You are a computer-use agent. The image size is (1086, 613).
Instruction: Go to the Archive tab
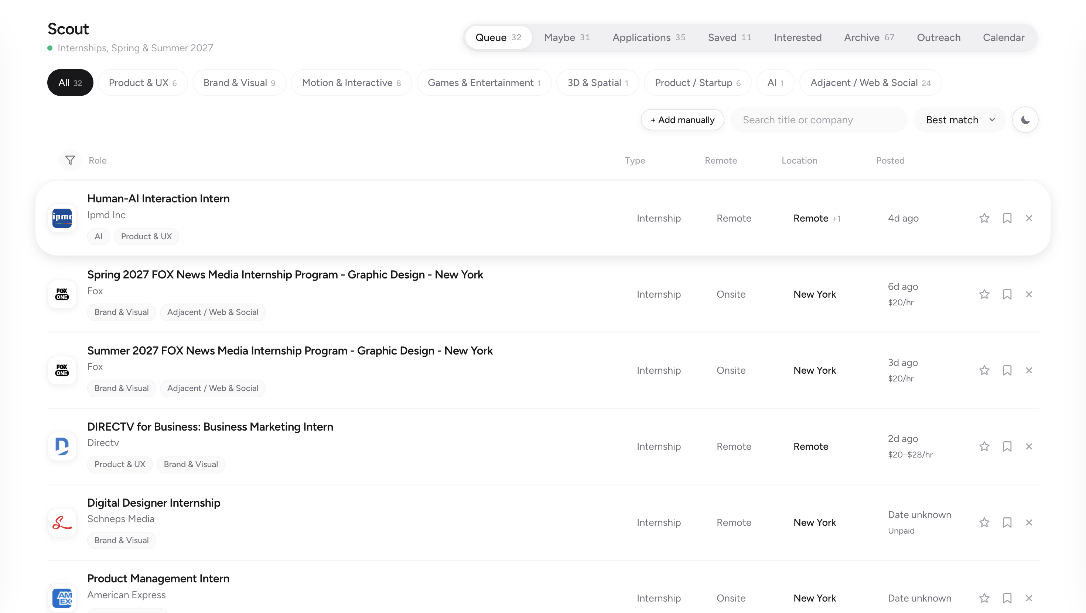coord(869,38)
